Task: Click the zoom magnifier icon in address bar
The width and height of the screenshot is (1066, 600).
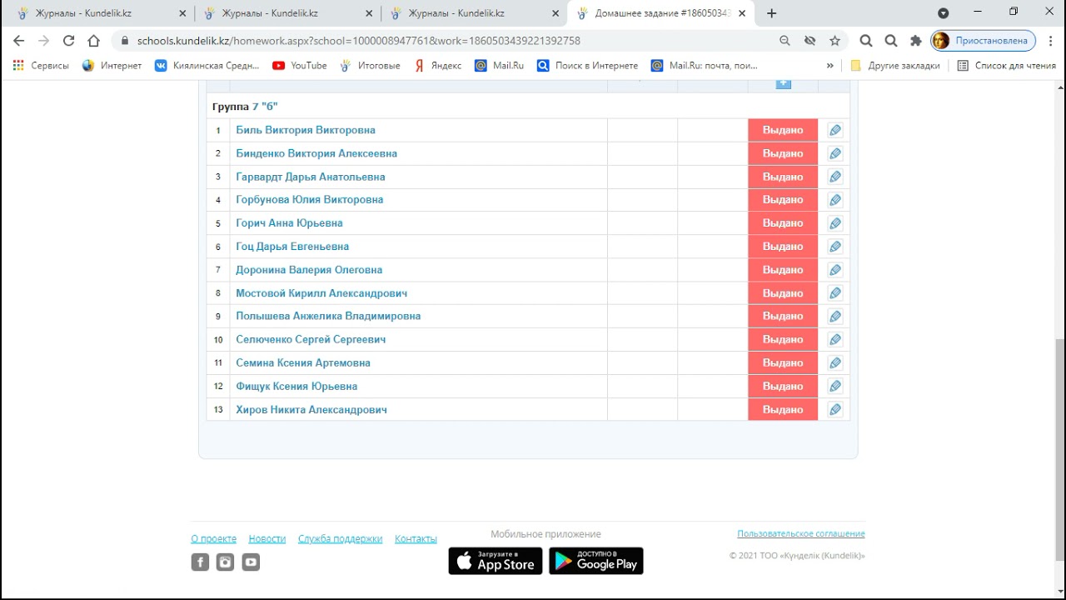Action: (x=785, y=40)
